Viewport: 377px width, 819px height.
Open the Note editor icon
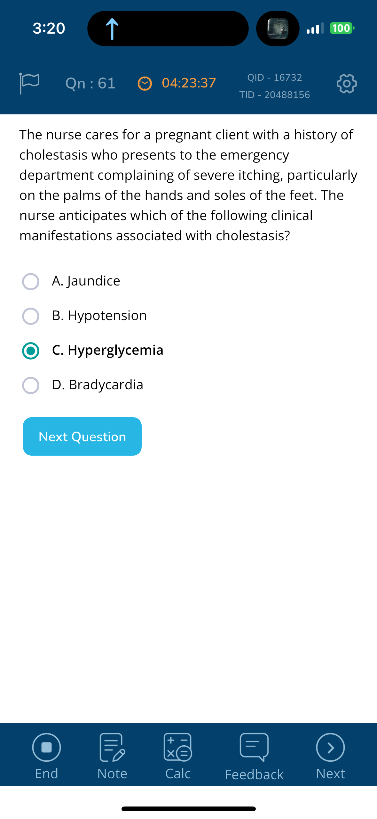tap(112, 747)
